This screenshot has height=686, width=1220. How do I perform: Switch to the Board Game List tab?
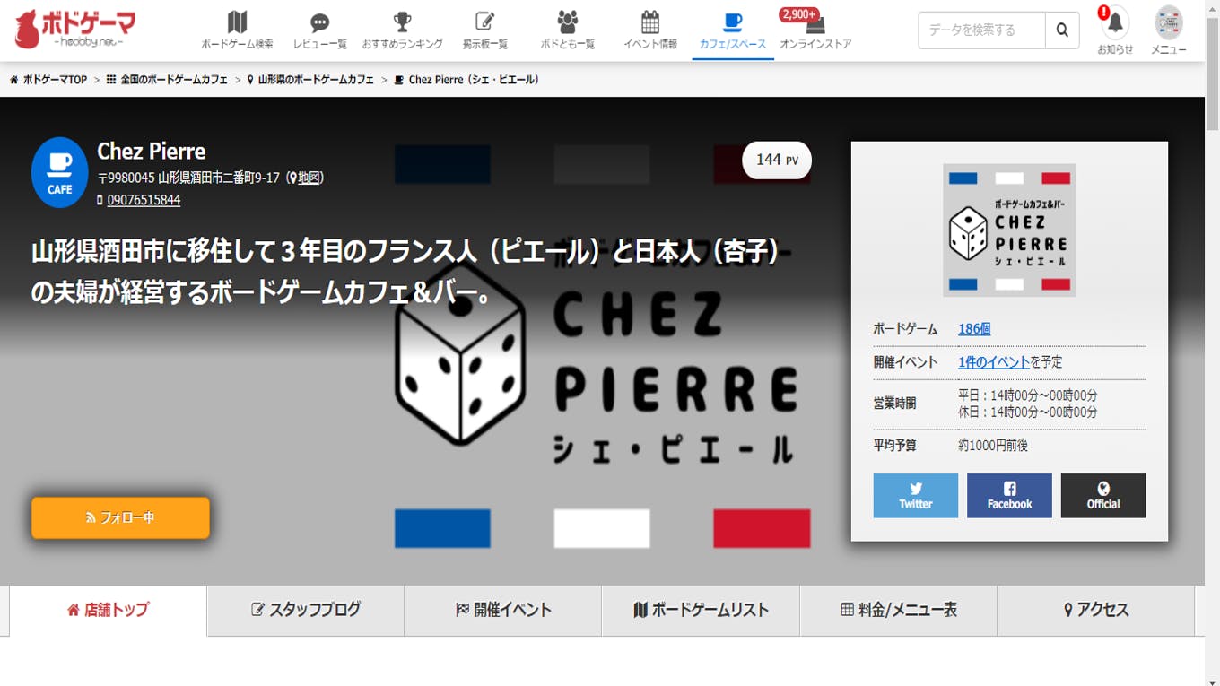click(x=701, y=610)
